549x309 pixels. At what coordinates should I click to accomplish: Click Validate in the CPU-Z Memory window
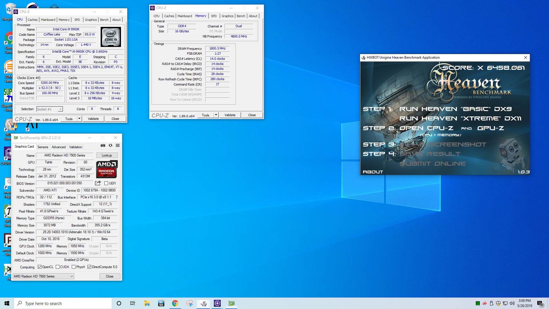tap(230, 115)
